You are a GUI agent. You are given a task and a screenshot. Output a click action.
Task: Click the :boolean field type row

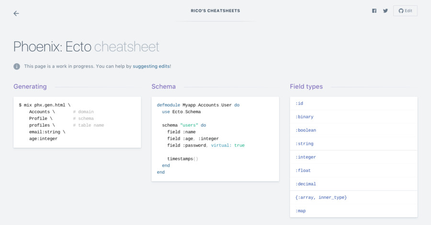coord(353,130)
